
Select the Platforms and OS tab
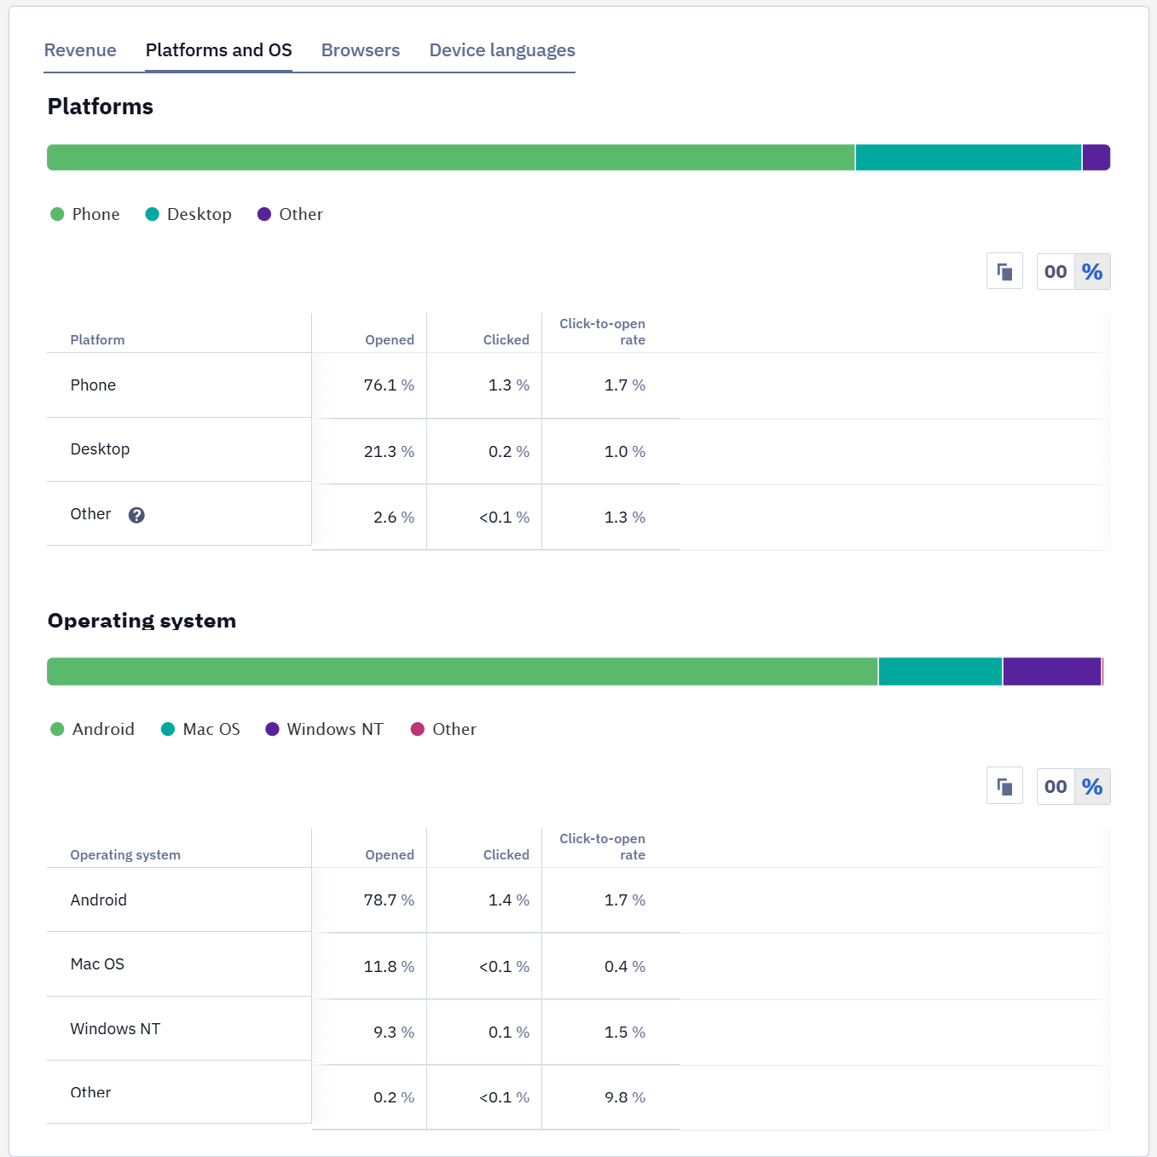[x=219, y=50]
